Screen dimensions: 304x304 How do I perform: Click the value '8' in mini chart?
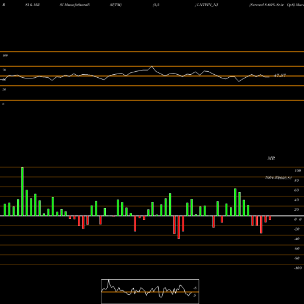[x=195, y=288]
